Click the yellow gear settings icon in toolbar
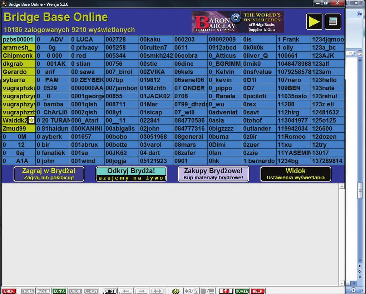This screenshot has height=294, width=366. click(x=175, y=291)
